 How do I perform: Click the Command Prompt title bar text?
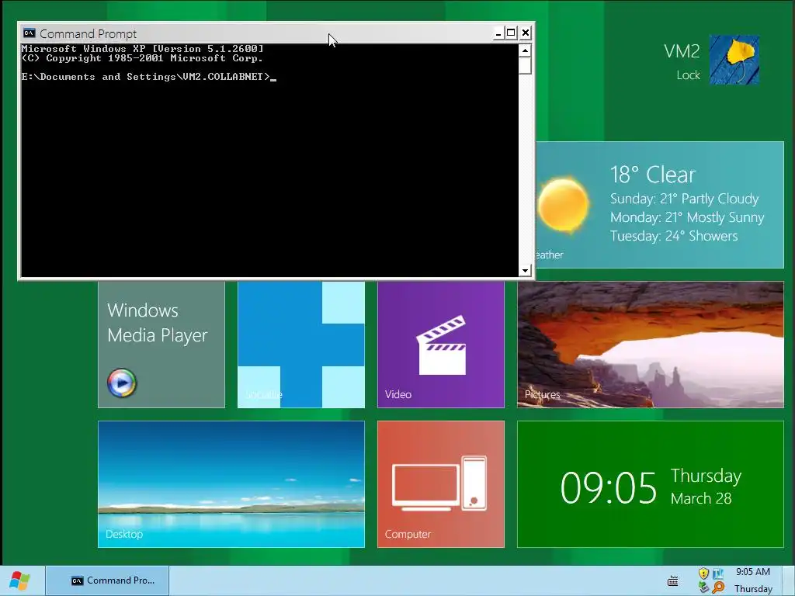tap(89, 34)
